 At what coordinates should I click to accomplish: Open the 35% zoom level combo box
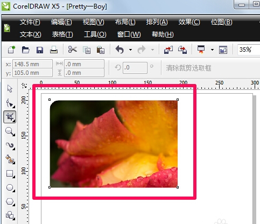(x=249, y=50)
